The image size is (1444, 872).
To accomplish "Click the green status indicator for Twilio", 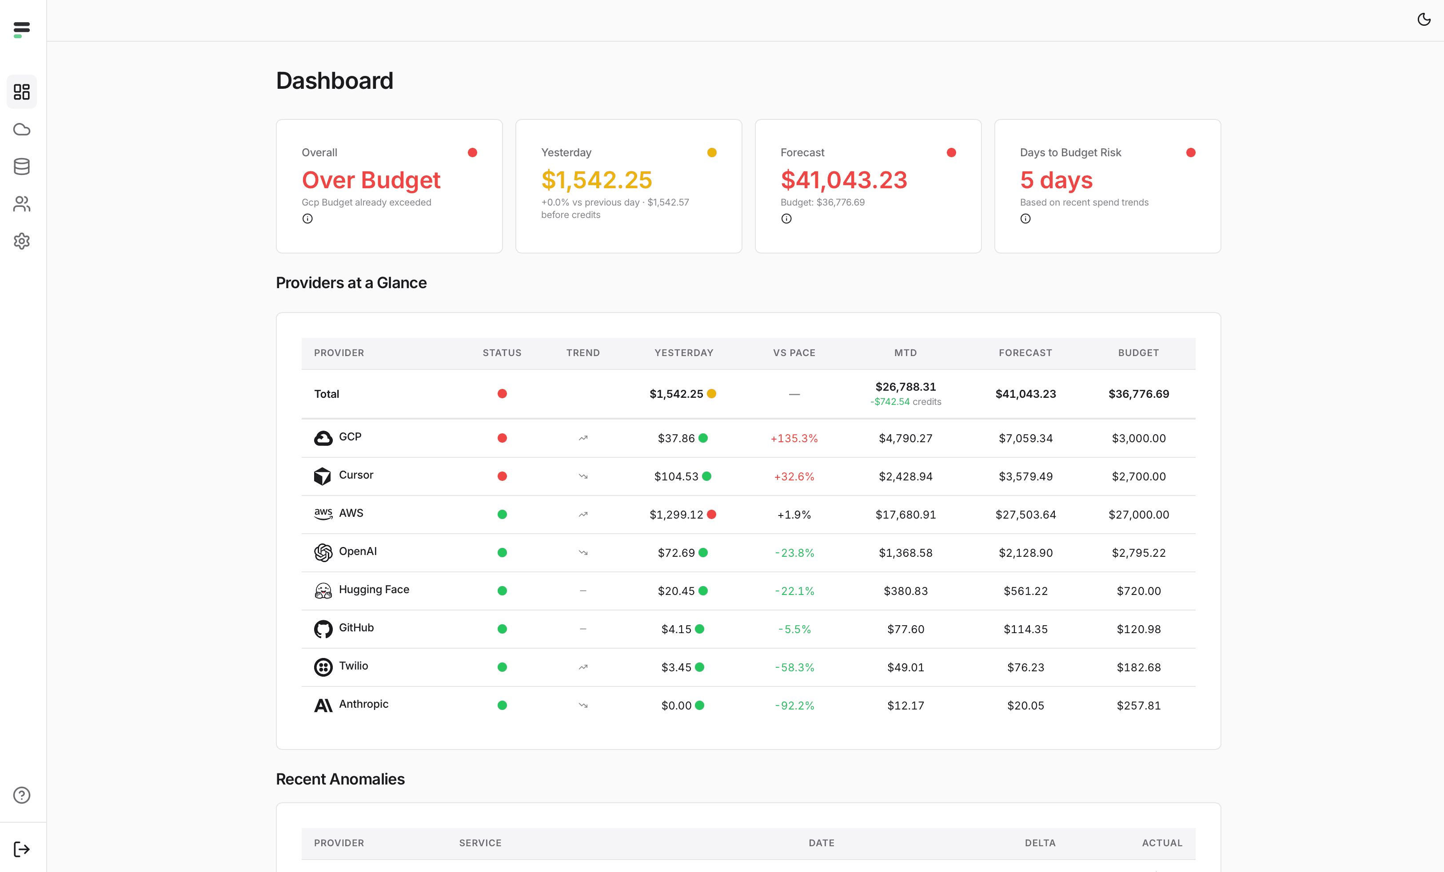I will pyautogui.click(x=502, y=666).
